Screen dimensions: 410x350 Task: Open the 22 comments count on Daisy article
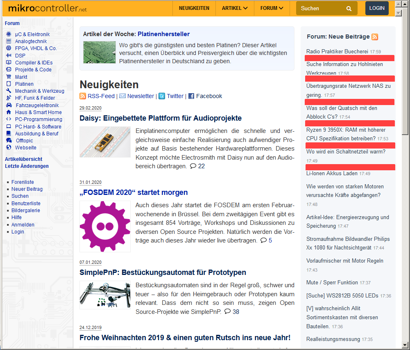(202, 166)
